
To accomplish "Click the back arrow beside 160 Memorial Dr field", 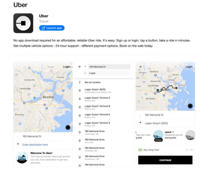I will (x=80, y=67).
